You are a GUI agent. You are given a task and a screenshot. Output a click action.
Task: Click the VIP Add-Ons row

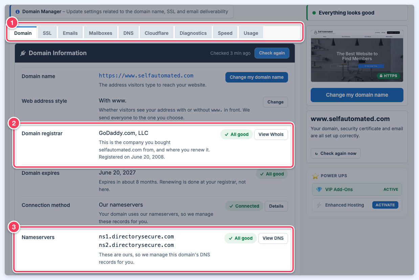tap(357, 189)
